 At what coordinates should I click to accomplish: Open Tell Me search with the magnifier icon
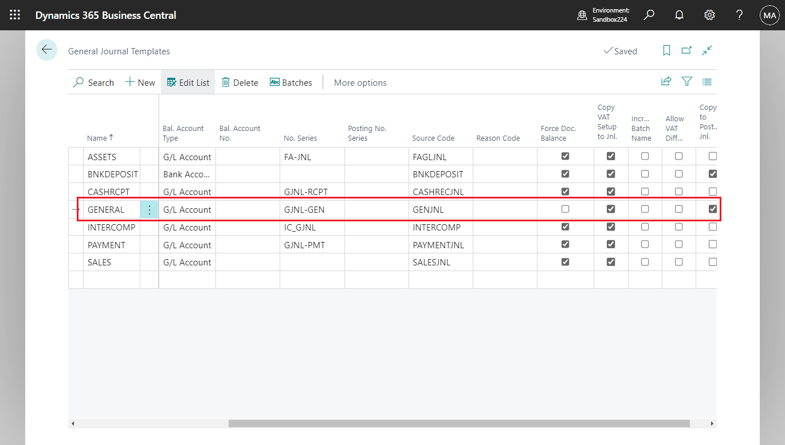[649, 15]
